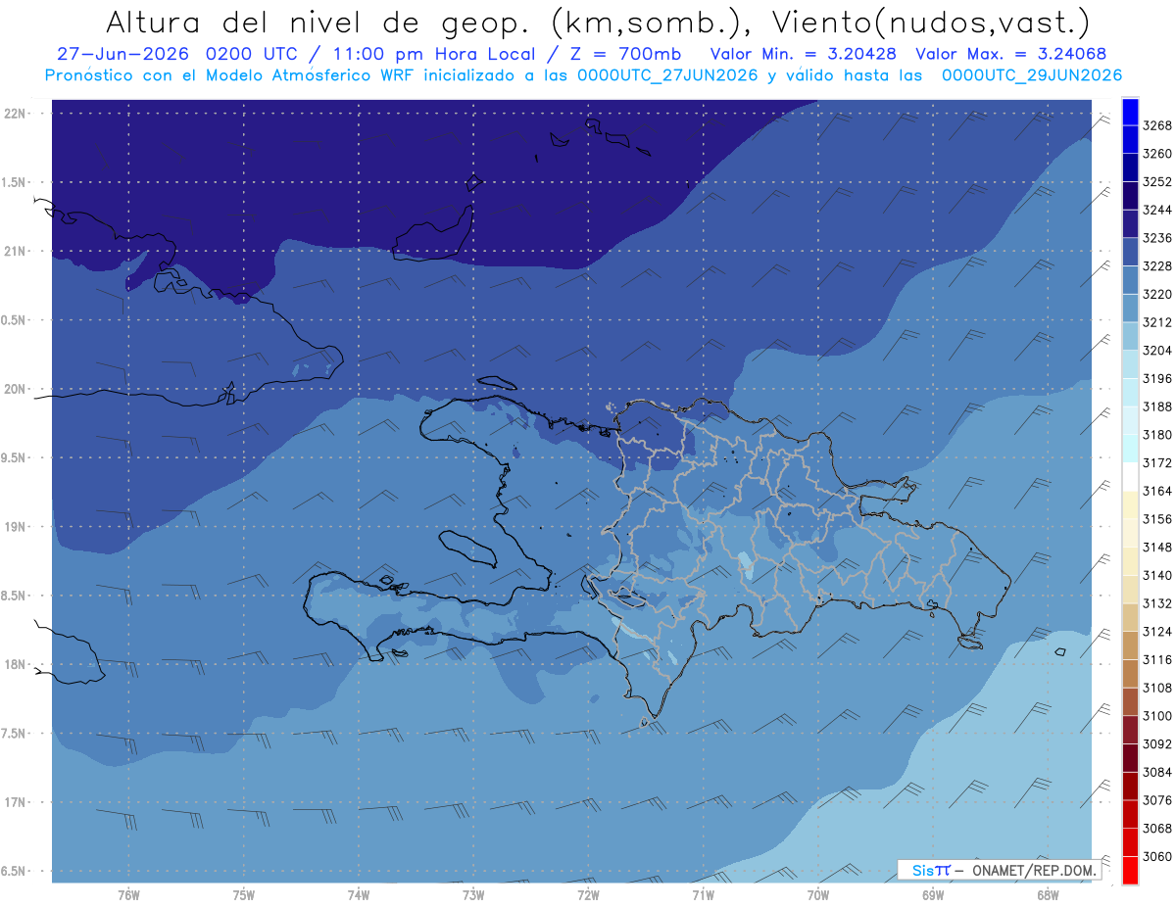The width and height of the screenshot is (1176, 908).
Task: Click the '75W' longitude label
Action: click(244, 894)
